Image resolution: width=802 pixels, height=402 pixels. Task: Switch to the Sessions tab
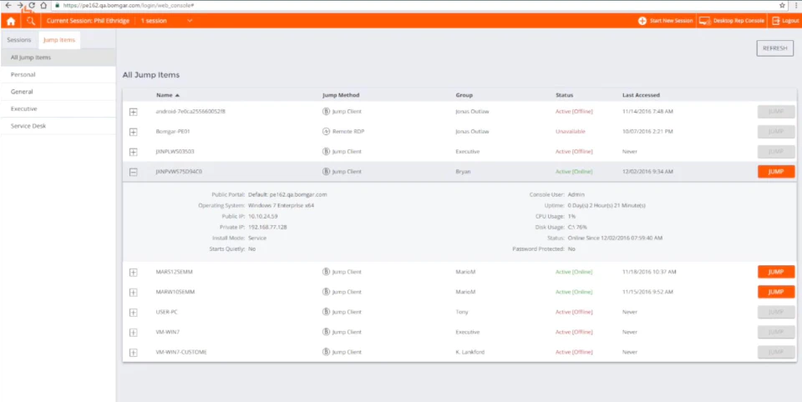(19, 40)
